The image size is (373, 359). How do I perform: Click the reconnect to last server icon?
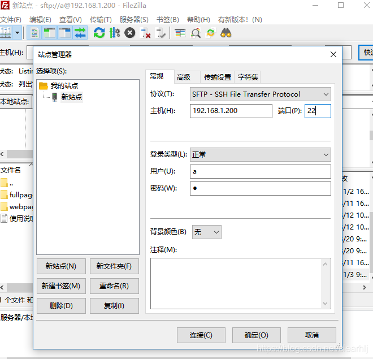pos(161,33)
